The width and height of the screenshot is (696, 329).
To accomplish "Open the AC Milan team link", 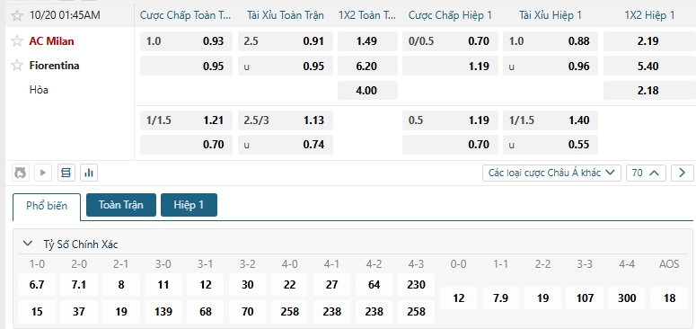I will (52, 41).
